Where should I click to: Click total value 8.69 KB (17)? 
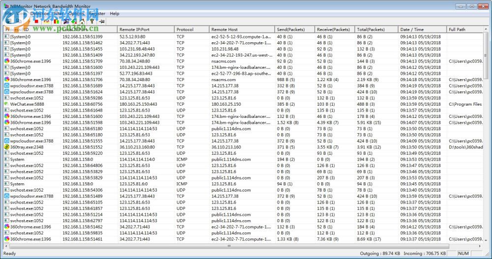(369, 239)
